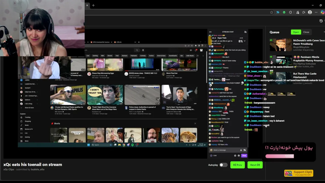Select the But There Was Castle queue thumbnail

(281, 78)
